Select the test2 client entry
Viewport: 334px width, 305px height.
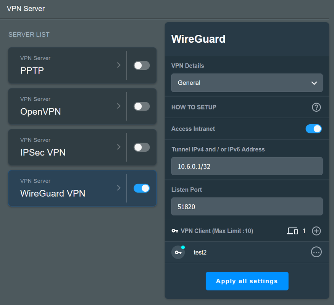tap(247, 252)
